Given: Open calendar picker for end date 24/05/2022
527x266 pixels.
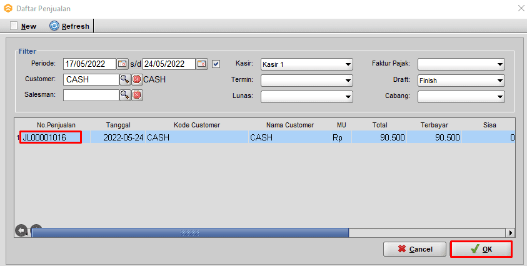Looking at the screenshot, I should (x=201, y=64).
